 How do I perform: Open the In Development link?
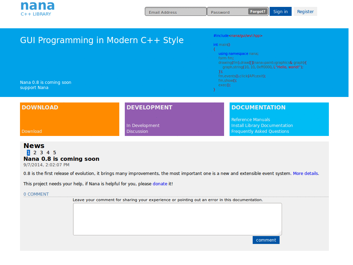tap(143, 126)
